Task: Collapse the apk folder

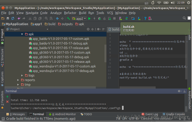Action: coord(22,34)
